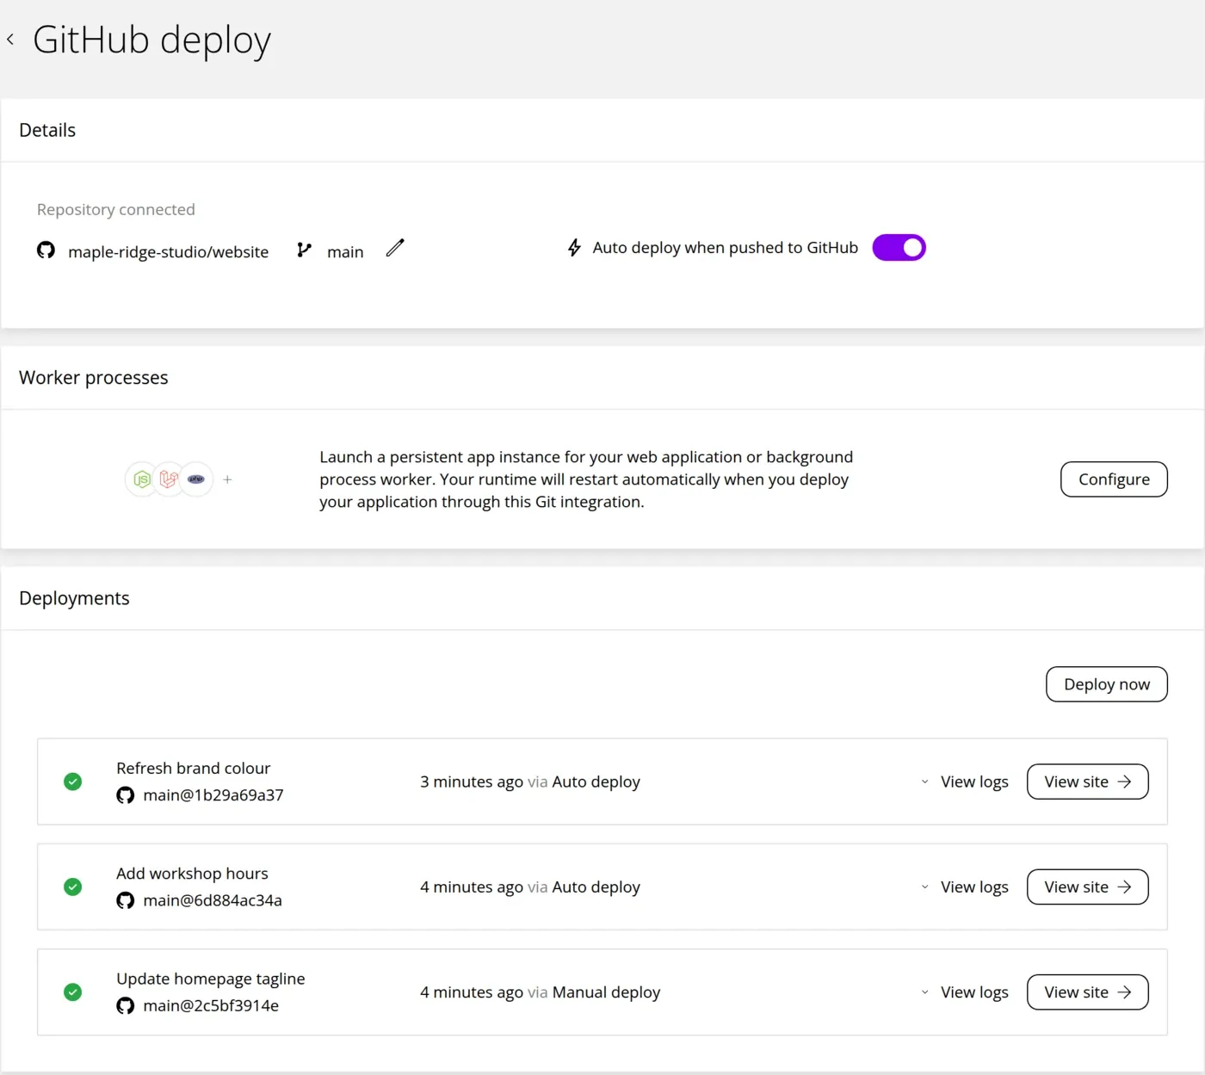Select the Laravel runtime icon
This screenshot has width=1205, height=1075.
click(x=169, y=479)
